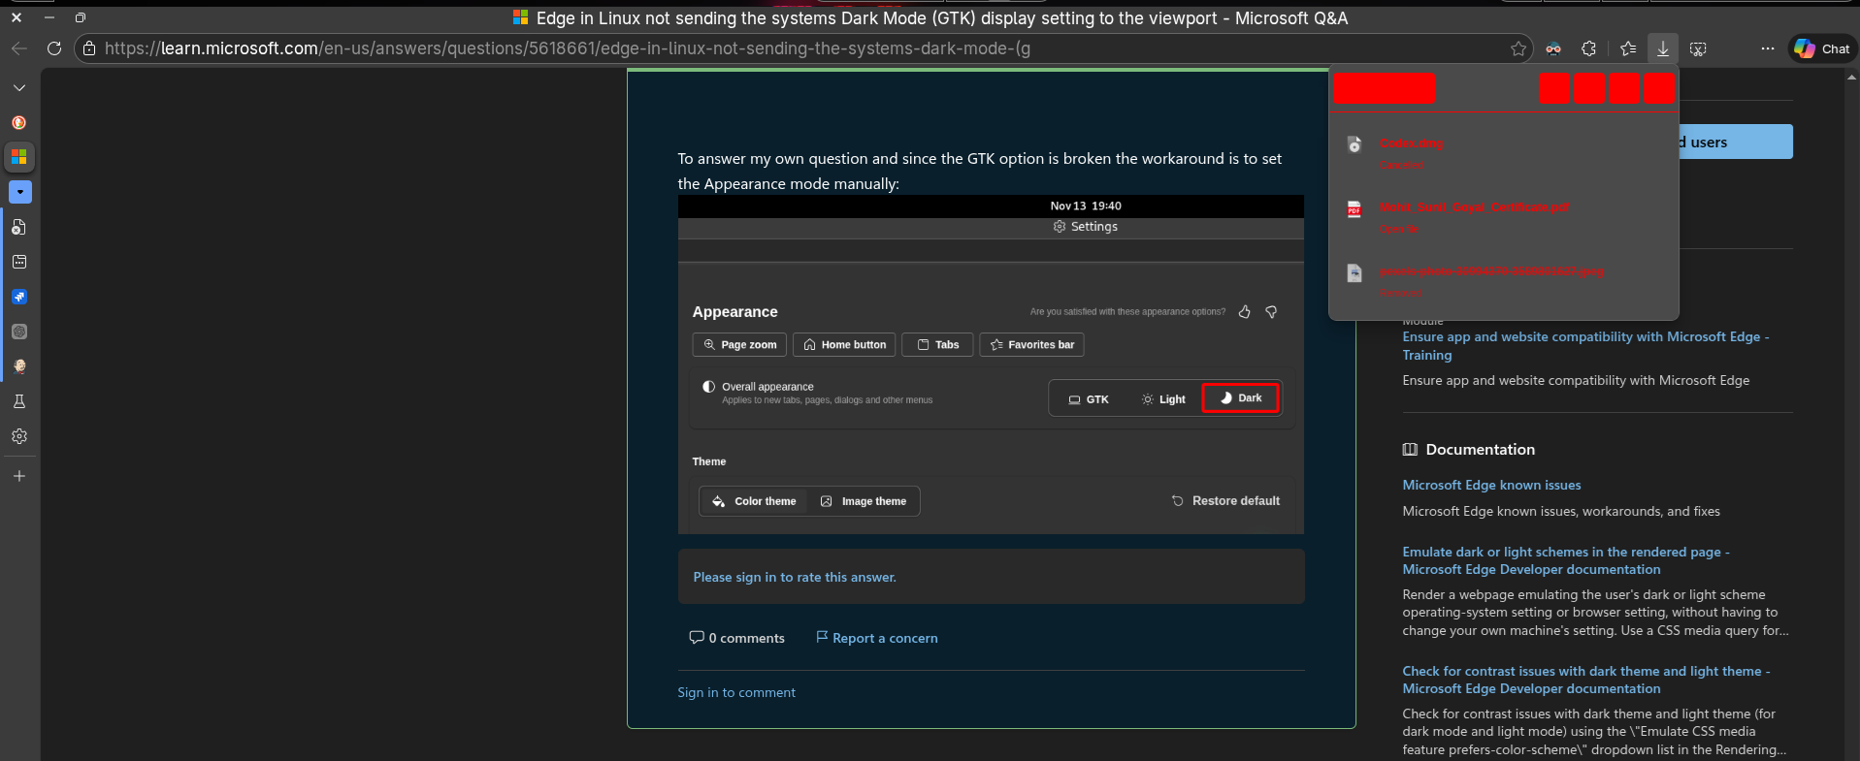Reload the page with the refresh icon
Screen dimensions: 1860x761
click(54, 48)
